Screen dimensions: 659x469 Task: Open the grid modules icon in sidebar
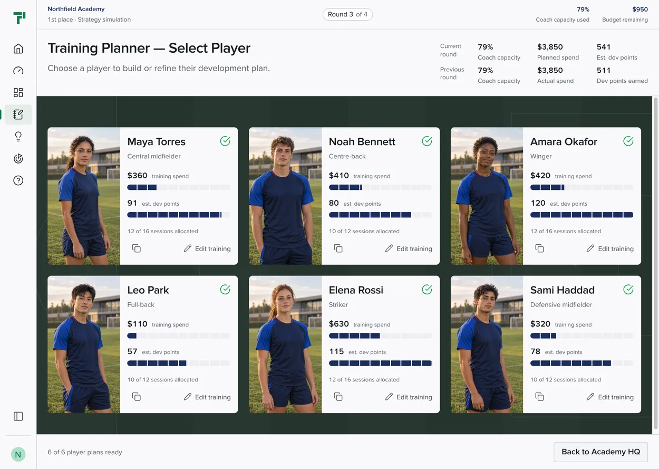18,92
